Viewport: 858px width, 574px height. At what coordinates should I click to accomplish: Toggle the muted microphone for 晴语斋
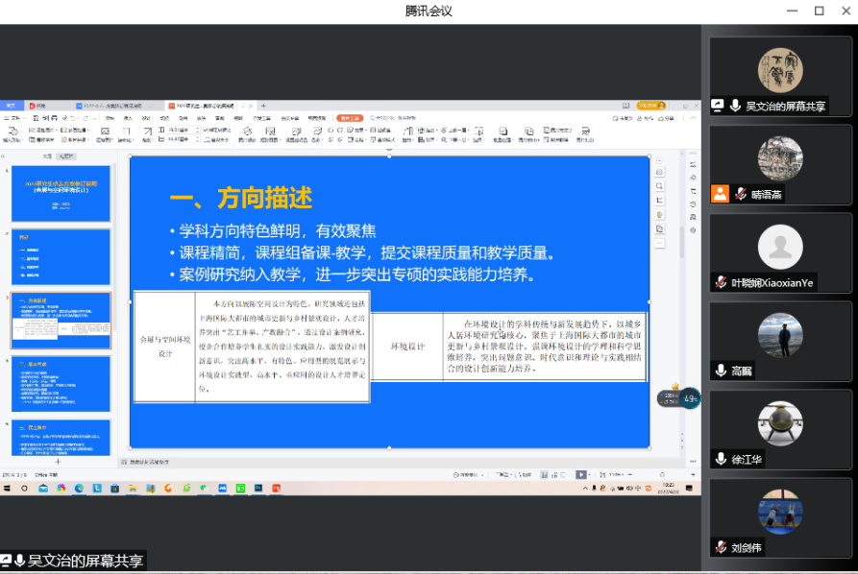click(741, 194)
